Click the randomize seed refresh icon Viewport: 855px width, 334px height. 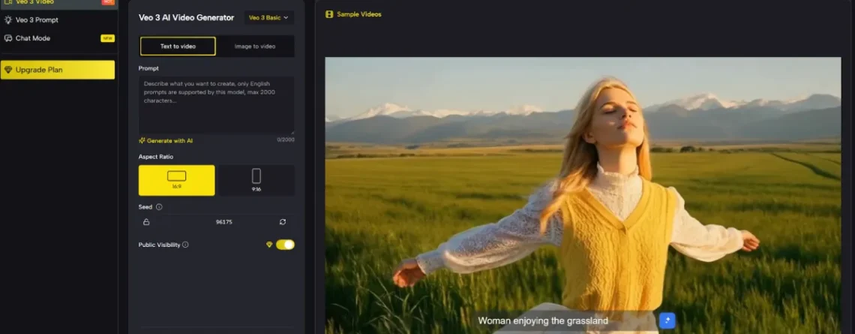[283, 222]
